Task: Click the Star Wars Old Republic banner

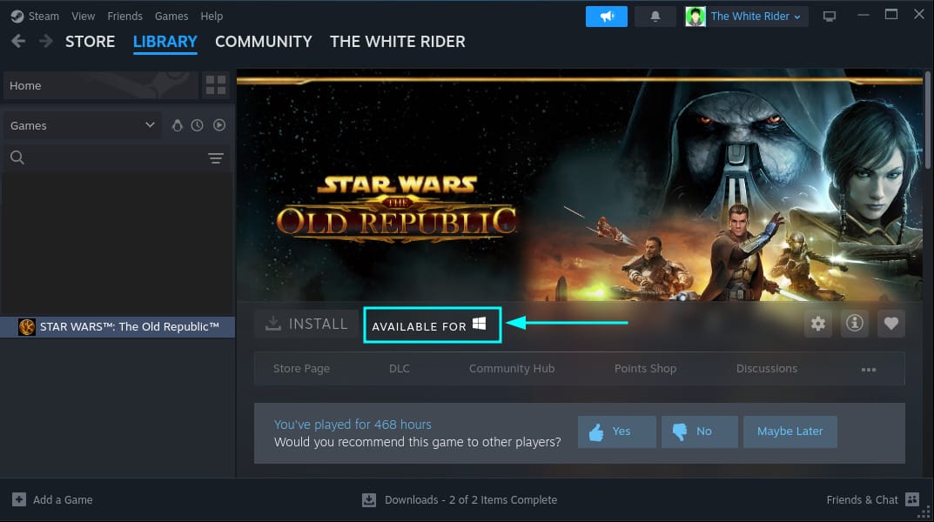Action: (x=580, y=185)
